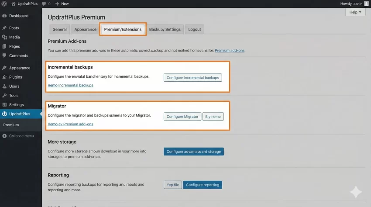Click the Pages icon in sidebar
Viewport: 371px width, 207px height.
(x=4, y=46)
